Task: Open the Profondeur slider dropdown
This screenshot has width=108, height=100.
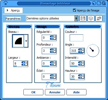Action: (55, 50)
